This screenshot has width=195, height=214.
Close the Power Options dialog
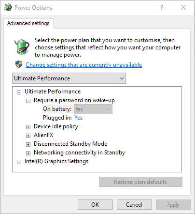(183, 7)
